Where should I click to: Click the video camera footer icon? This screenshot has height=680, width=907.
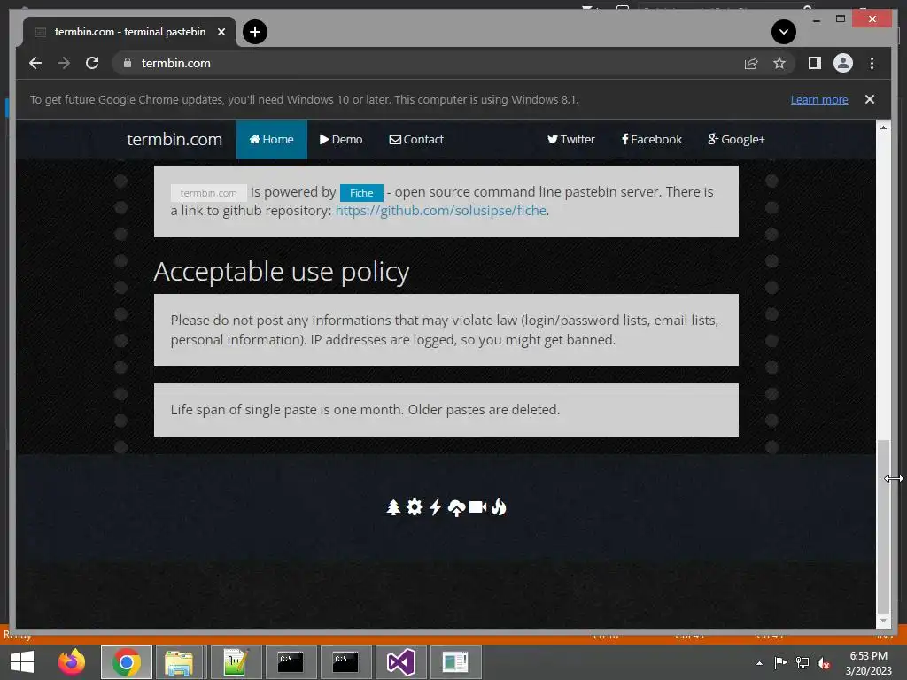477,507
